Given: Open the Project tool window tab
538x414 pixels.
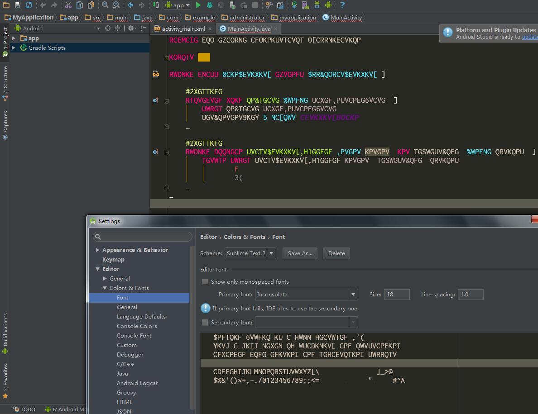Looking at the screenshot, I should coord(5,42).
